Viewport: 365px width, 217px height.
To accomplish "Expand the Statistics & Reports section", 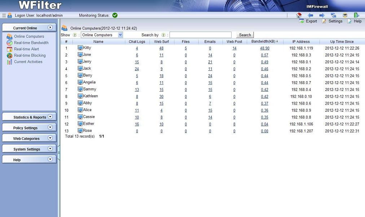I will [x=29, y=117].
